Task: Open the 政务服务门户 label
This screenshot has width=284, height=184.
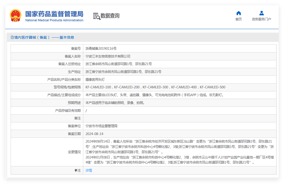Action: (x=261, y=19)
